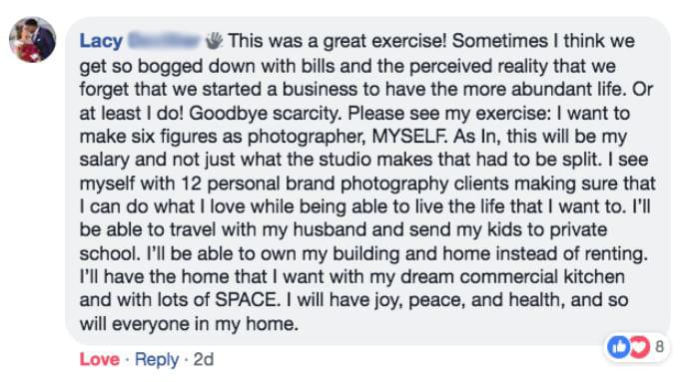Viewport: 683px width, 382px height.
Task: Open Lacy's profile picture thumbnail
Action: [x=33, y=40]
